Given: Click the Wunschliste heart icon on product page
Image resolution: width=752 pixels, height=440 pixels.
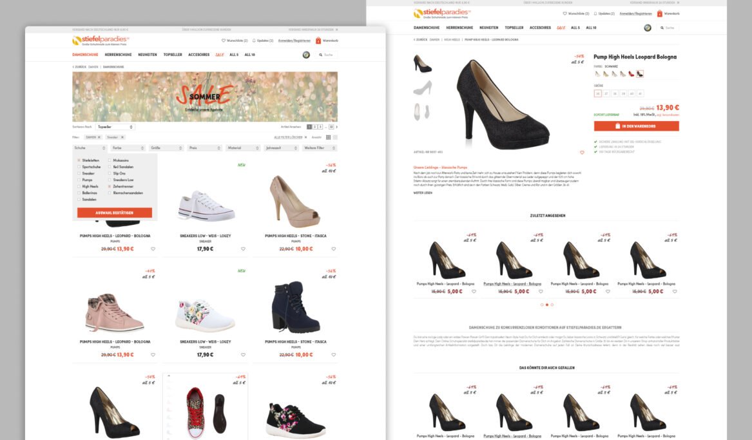Looking at the screenshot, I should coord(565,14).
